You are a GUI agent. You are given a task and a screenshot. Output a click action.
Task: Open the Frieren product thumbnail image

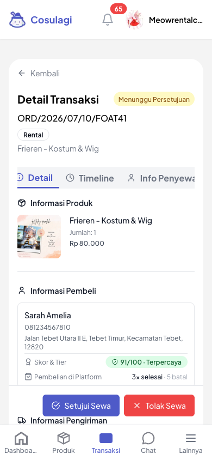(x=39, y=237)
